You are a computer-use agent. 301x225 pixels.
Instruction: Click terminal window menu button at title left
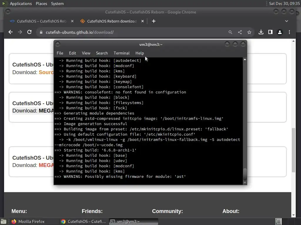tap(58, 44)
